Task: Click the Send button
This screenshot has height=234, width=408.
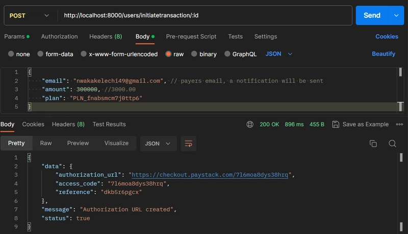Action: (372, 15)
